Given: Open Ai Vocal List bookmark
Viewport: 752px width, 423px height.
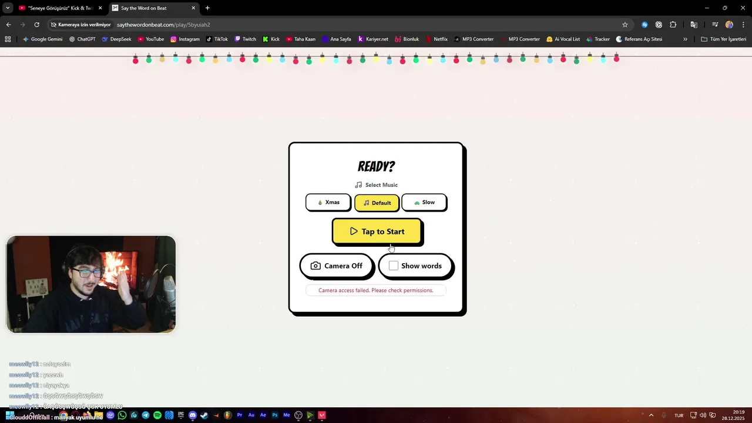Looking at the screenshot, I should 563,39.
